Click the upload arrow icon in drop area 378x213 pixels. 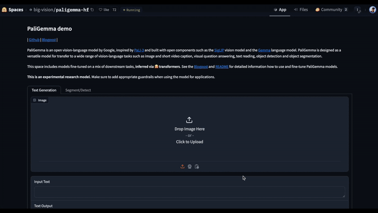189,120
